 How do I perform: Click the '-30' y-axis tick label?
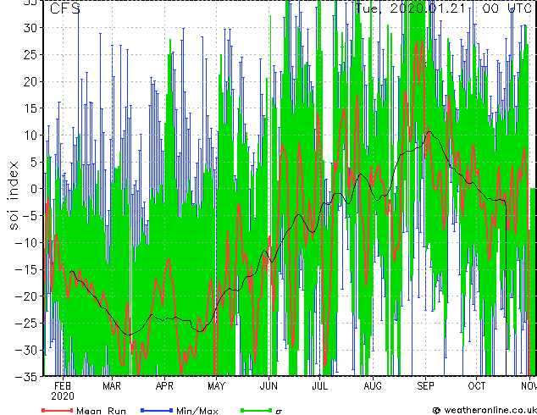tap(26, 350)
